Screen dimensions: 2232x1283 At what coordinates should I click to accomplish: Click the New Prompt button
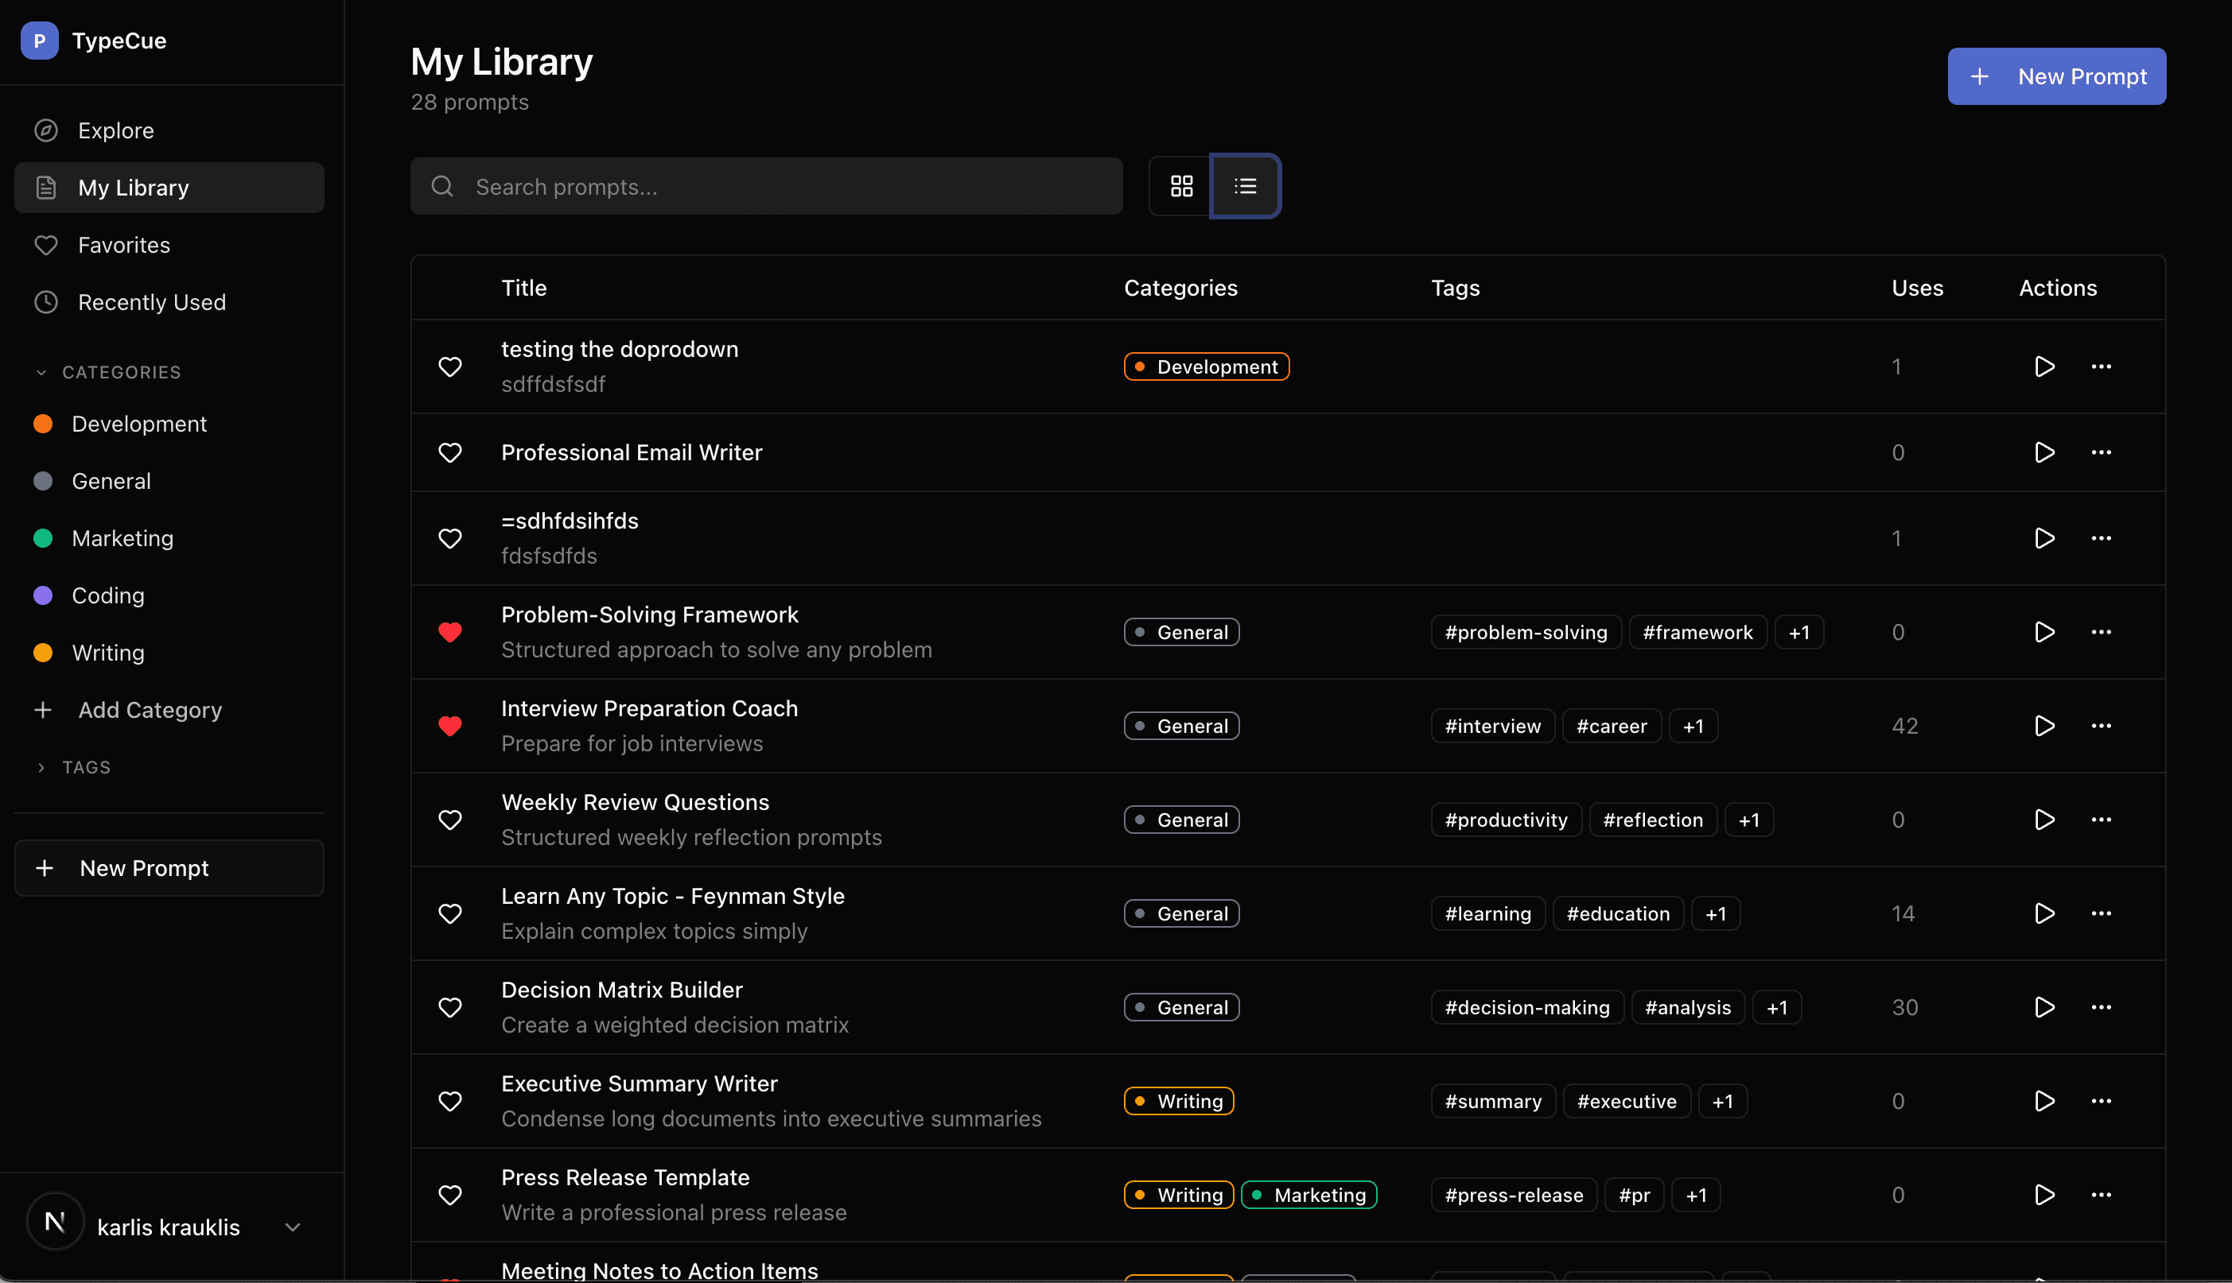point(2055,76)
